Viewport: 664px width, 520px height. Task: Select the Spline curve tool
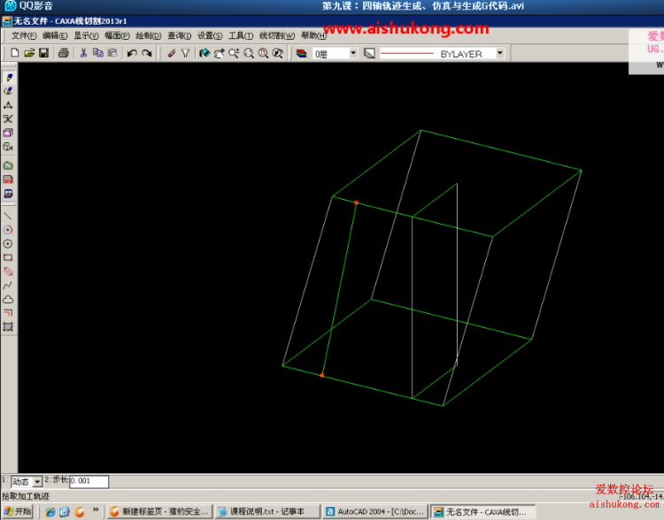(8, 285)
